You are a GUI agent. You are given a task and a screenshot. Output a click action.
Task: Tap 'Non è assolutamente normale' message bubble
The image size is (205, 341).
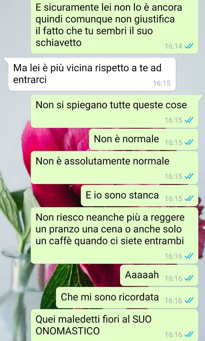[x=114, y=168]
